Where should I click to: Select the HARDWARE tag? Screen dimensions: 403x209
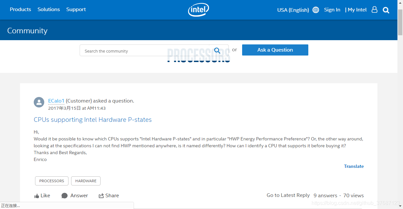pos(86,181)
